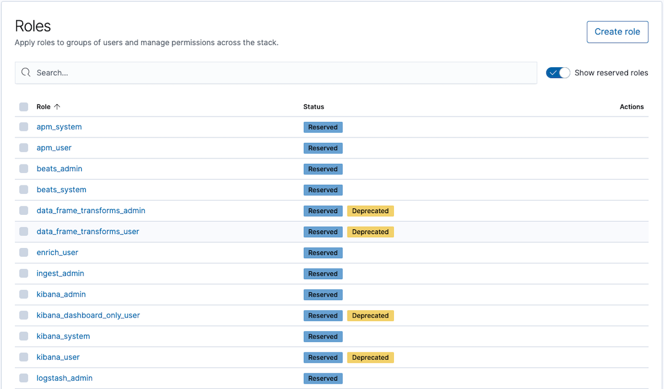Open the ingest_admin role link
Viewport: 664px width, 389px height.
60,274
